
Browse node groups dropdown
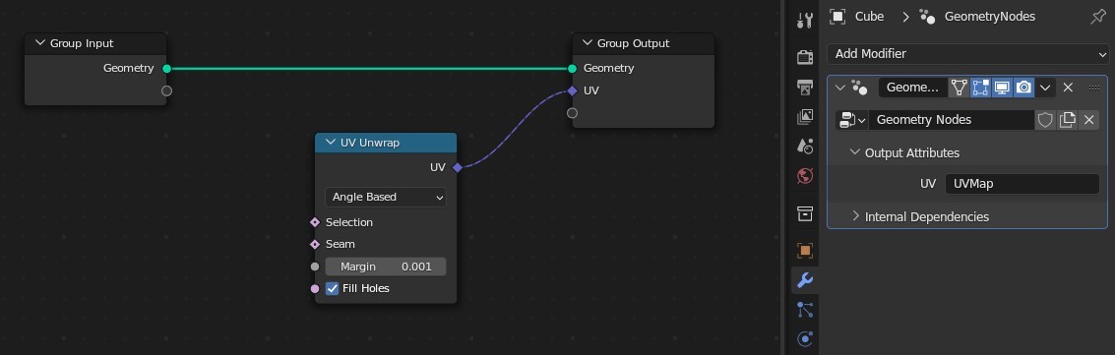pos(852,120)
